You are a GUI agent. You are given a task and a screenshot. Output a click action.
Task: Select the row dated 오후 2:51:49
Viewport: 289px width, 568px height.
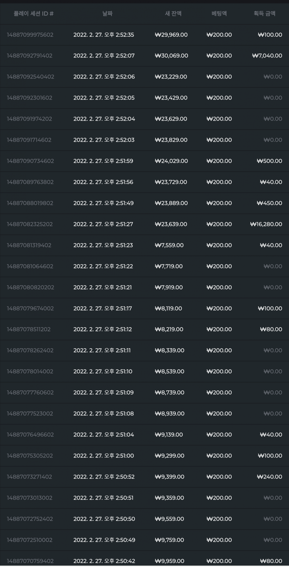[144, 203]
